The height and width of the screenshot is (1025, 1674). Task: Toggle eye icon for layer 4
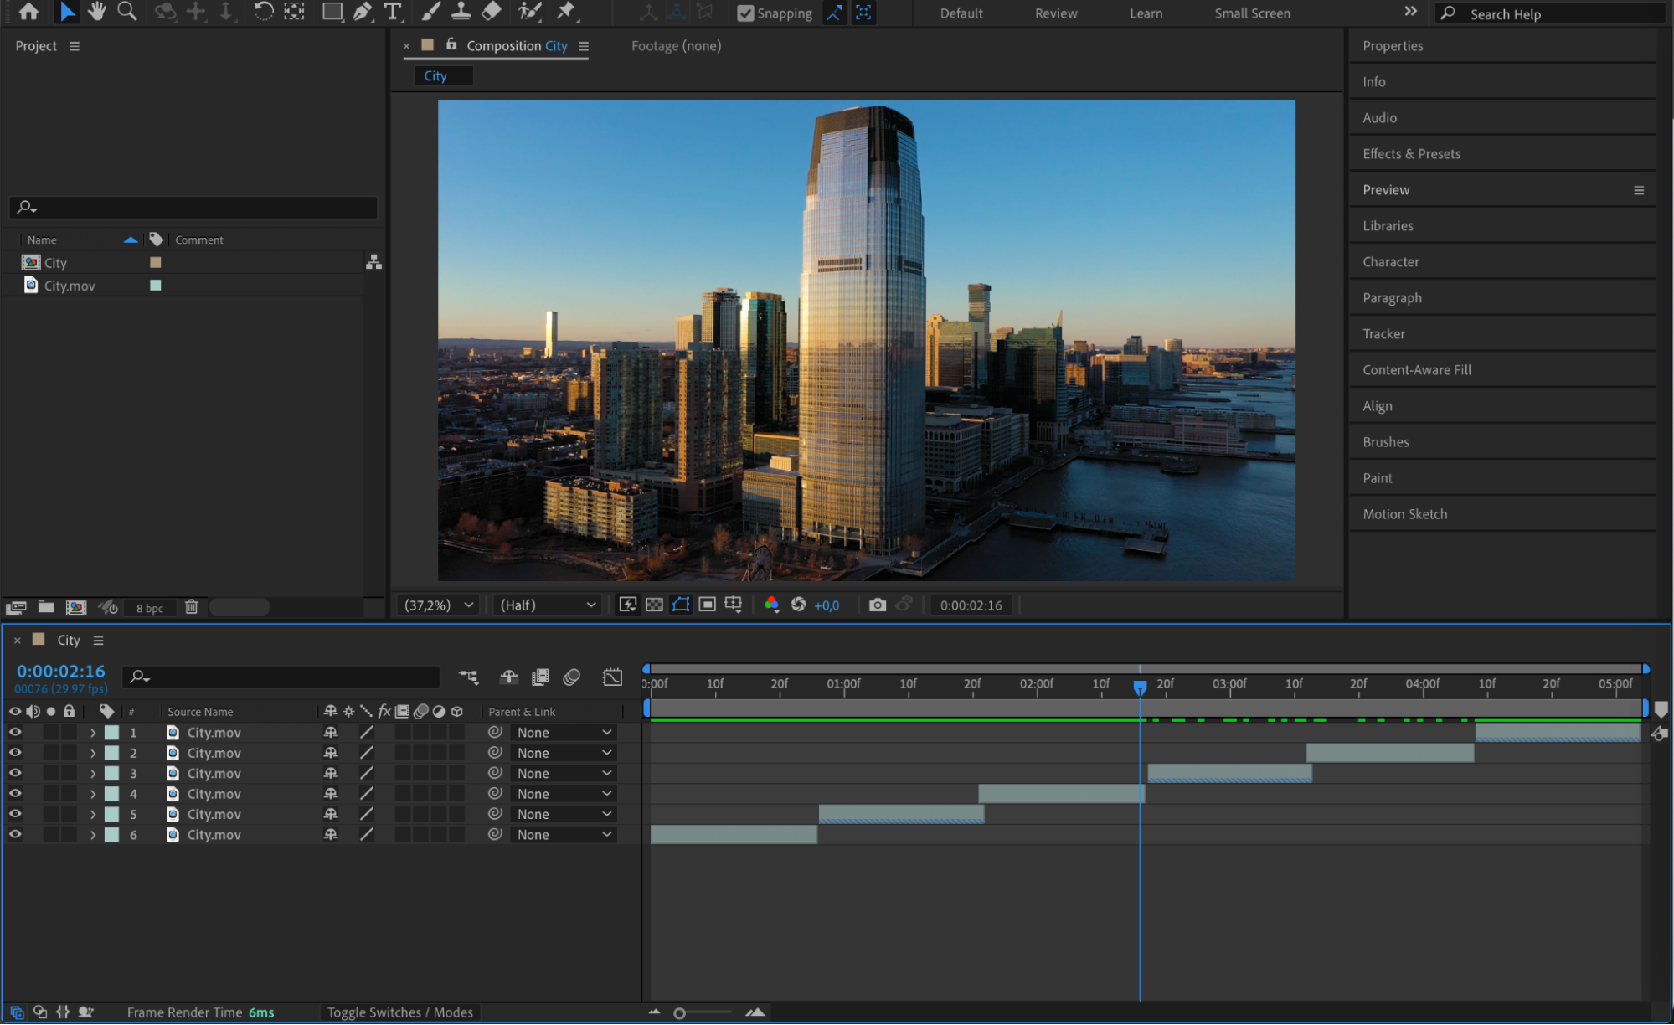(x=15, y=793)
